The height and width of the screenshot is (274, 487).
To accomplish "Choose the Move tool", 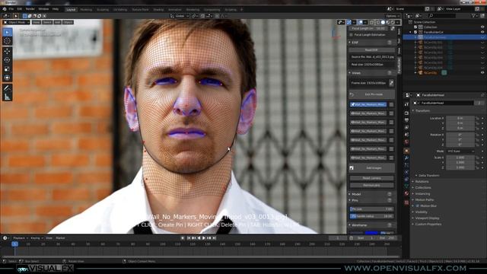I will tap(7, 51).
